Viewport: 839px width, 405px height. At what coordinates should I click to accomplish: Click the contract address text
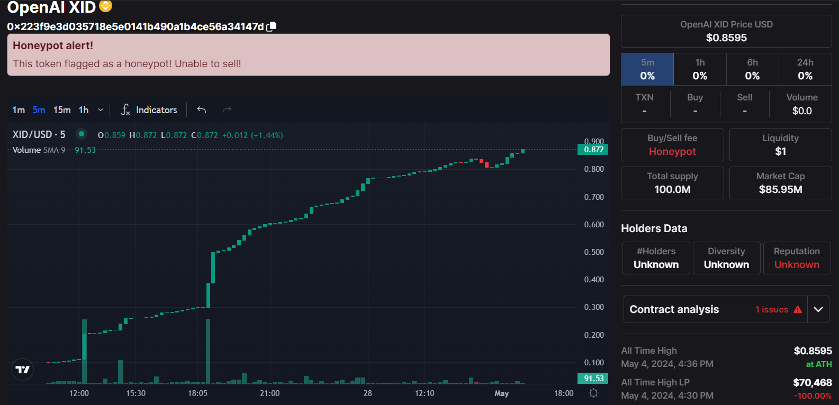(x=136, y=26)
